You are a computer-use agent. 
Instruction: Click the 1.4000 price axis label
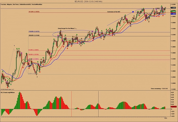(x=173, y=41)
